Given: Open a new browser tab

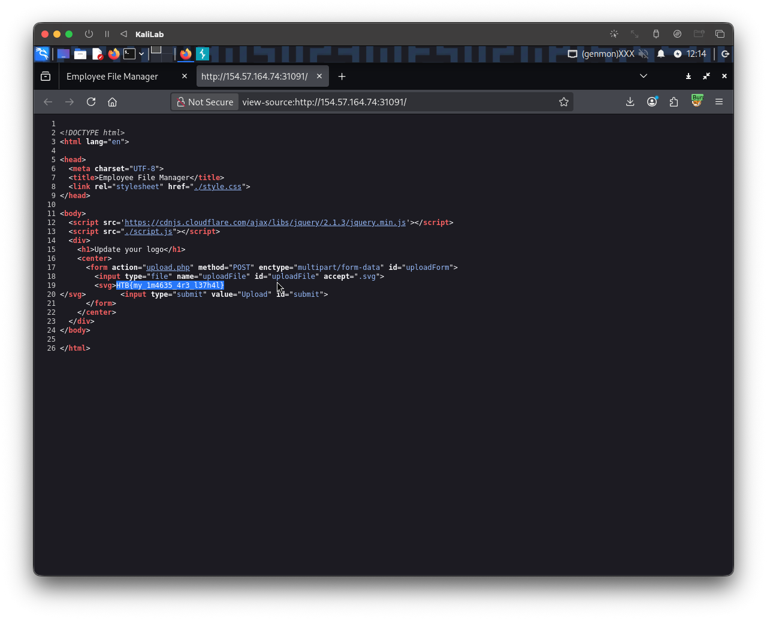Looking at the screenshot, I should pos(342,76).
